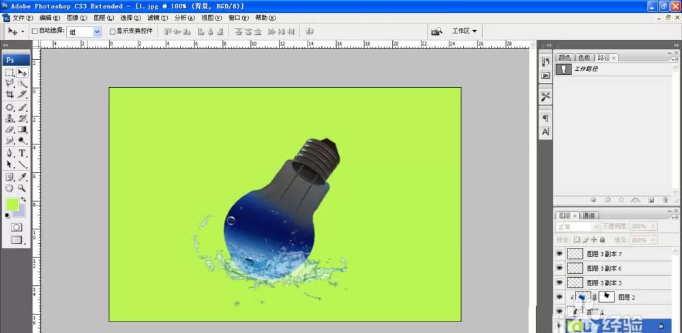The image size is (682, 333).
Task: Select the Zoom tool
Action: 23,188
